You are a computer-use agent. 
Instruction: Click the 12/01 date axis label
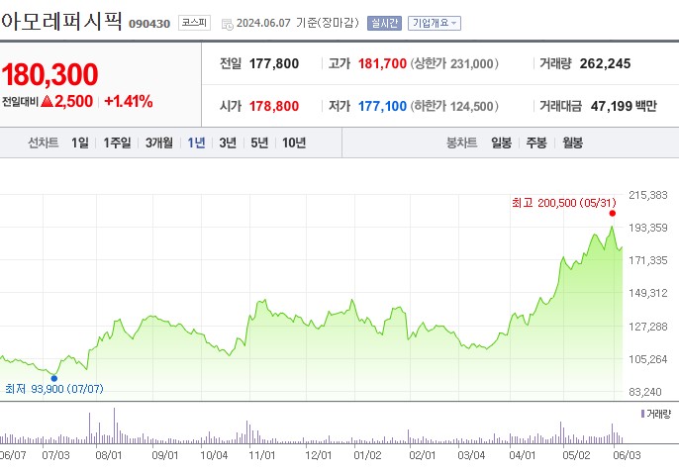[319, 455]
